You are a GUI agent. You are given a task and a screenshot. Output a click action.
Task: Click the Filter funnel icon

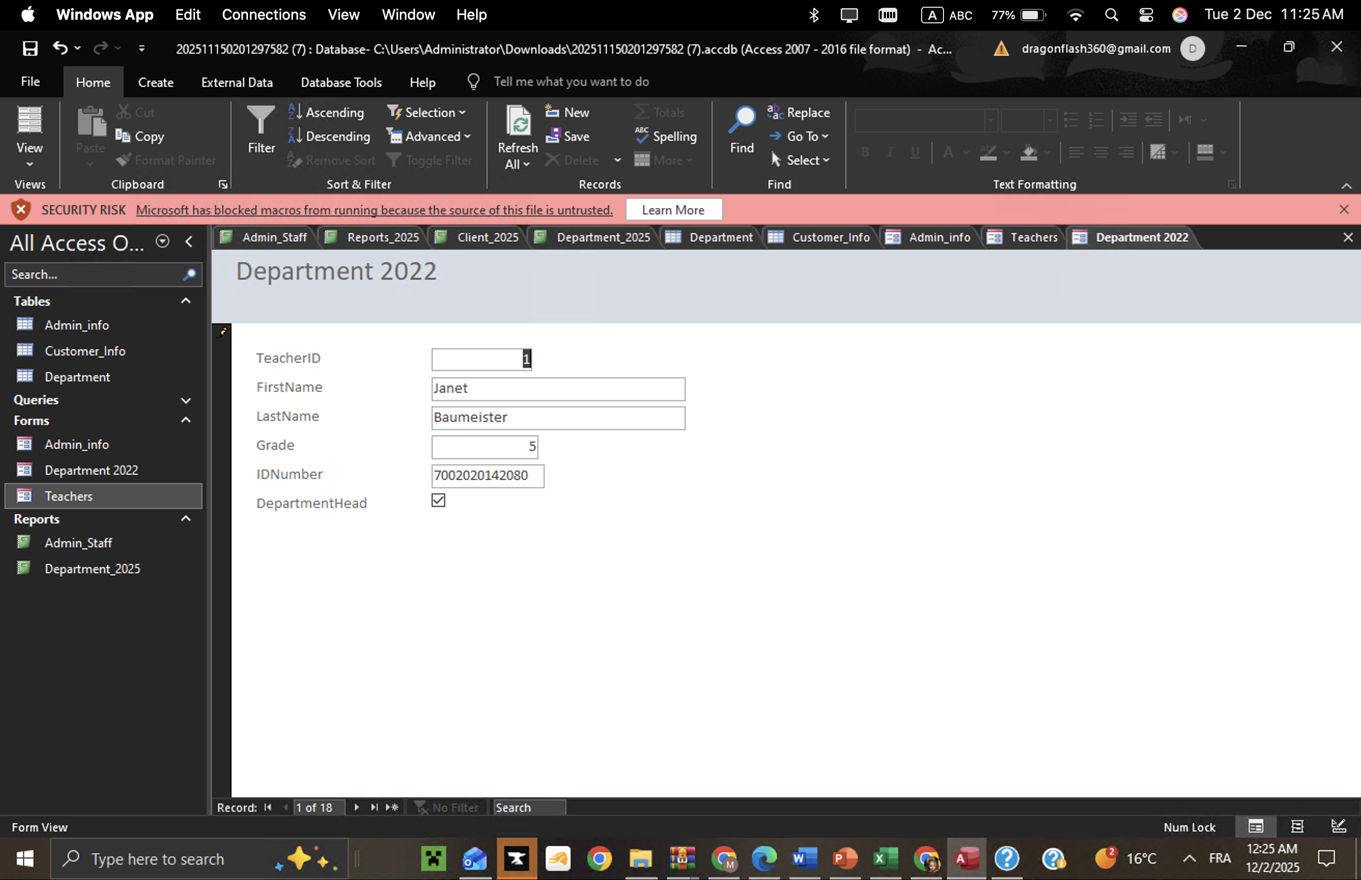tap(261, 121)
